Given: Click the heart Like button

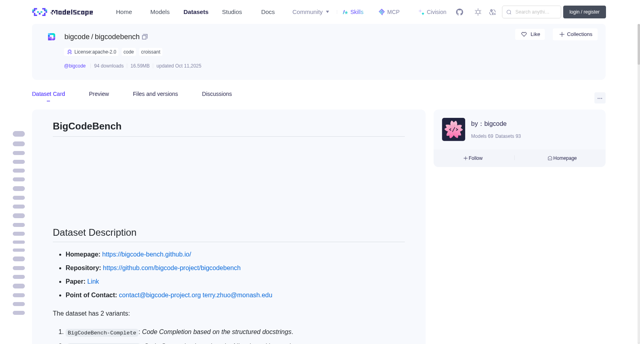Looking at the screenshot, I should coord(530,34).
